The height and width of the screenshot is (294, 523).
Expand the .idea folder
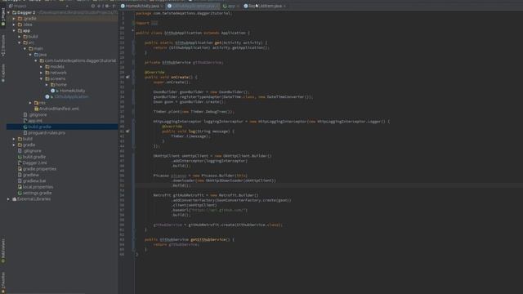(x=14, y=24)
